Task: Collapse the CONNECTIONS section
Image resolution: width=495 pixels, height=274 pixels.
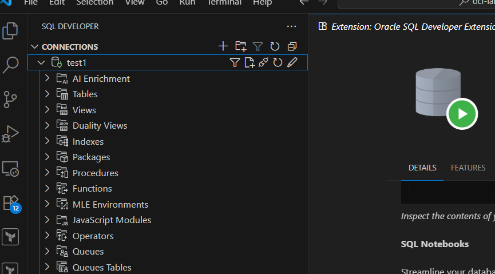Action: 35,47
